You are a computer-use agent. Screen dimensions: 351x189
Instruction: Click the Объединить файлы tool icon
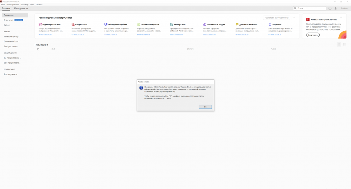pyautogui.click(x=106, y=24)
